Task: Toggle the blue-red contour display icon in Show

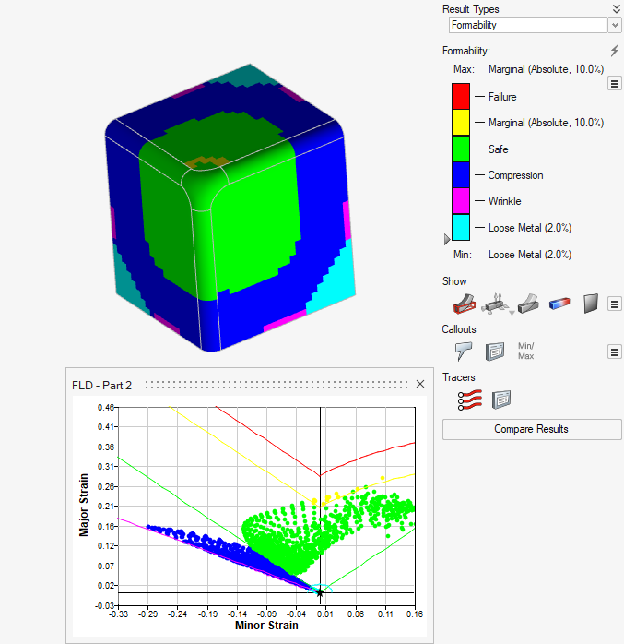Action: tap(559, 304)
